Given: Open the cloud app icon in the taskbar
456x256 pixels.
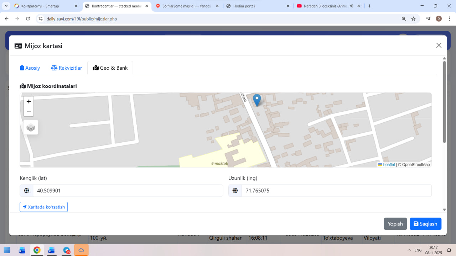Looking at the screenshot, I should pos(81,250).
